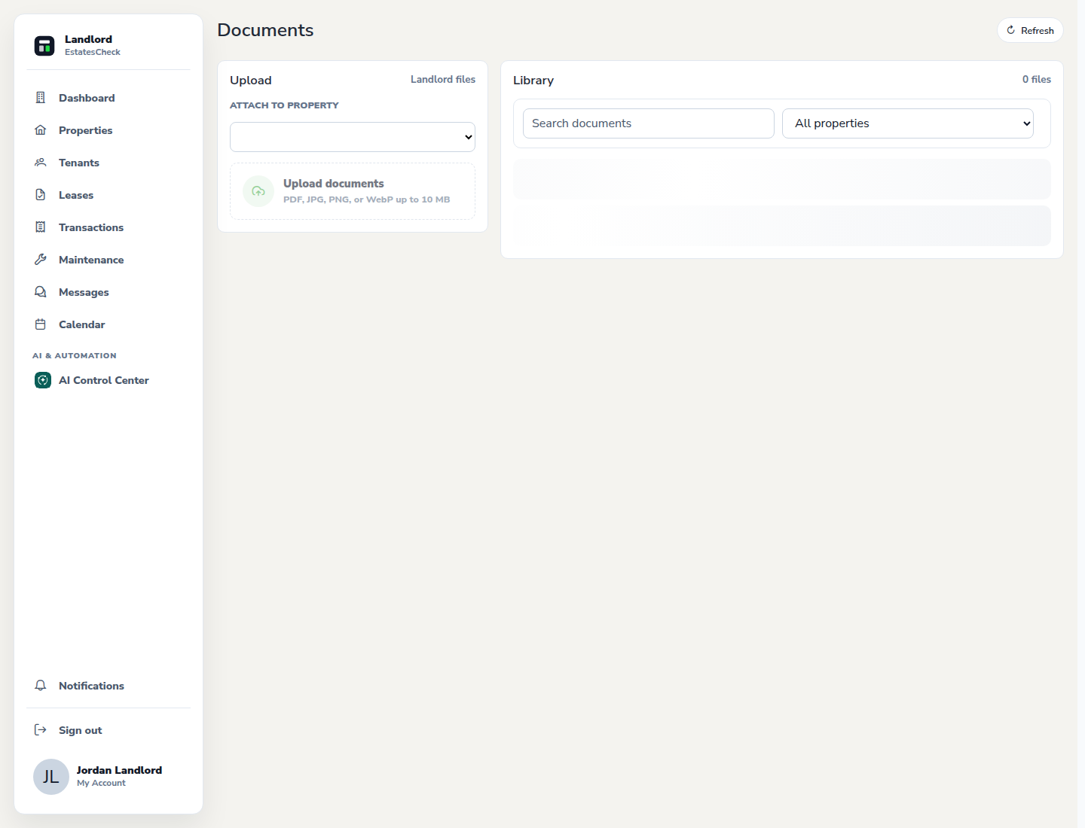
Task: Go to Properties section
Action: tap(85, 130)
